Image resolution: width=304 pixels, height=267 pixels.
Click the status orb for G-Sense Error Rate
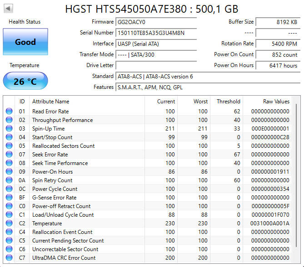pyautogui.click(x=9, y=197)
